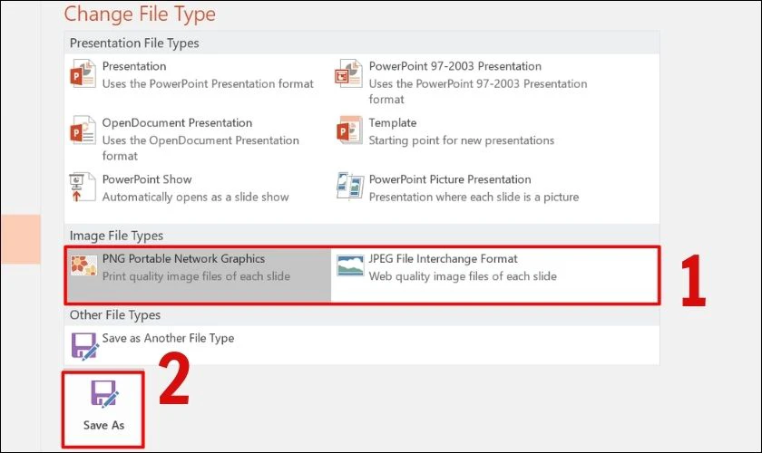Select the OpenDocument Presentation icon
Viewport: 762px width, 453px height.
pos(83,130)
